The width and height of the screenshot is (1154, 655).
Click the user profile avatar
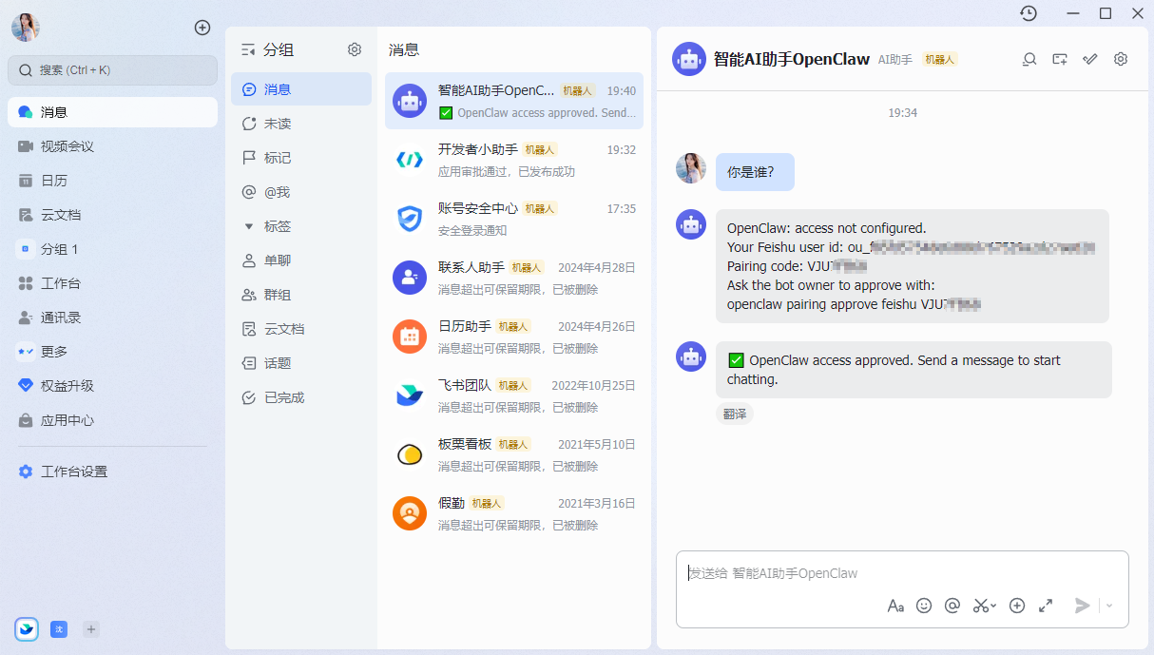tap(26, 28)
